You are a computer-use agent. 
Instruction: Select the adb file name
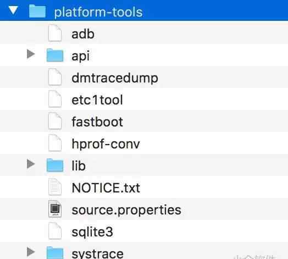point(83,34)
